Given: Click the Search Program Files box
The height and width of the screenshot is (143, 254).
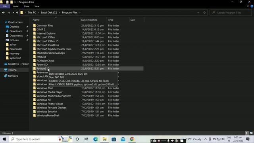Looking at the screenshot, I should (231, 13).
